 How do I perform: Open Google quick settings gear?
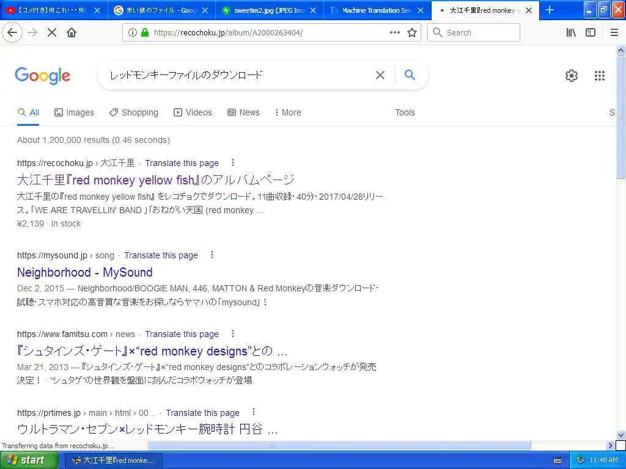click(x=572, y=75)
